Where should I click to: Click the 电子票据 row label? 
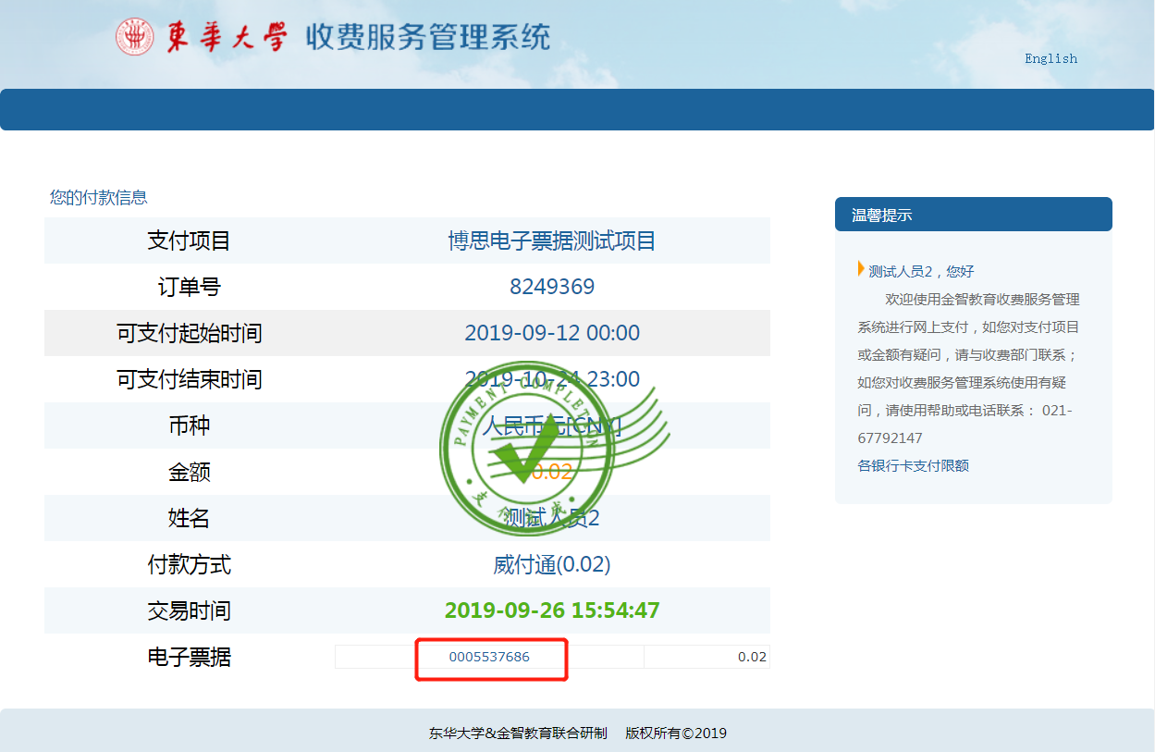point(190,657)
